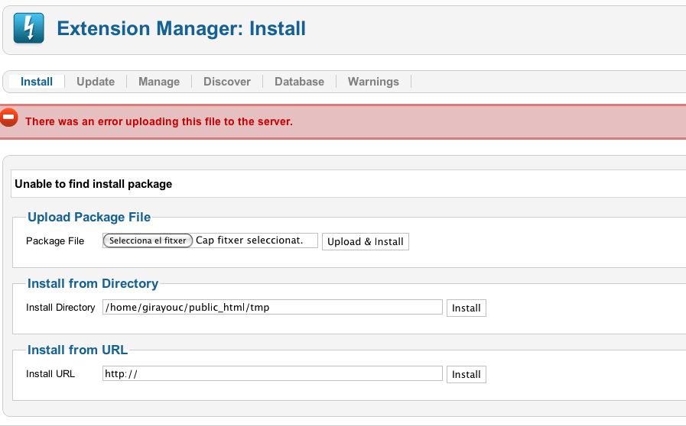Focus the Install Directory path field
The height and width of the screenshot is (426, 686).
[272, 307]
